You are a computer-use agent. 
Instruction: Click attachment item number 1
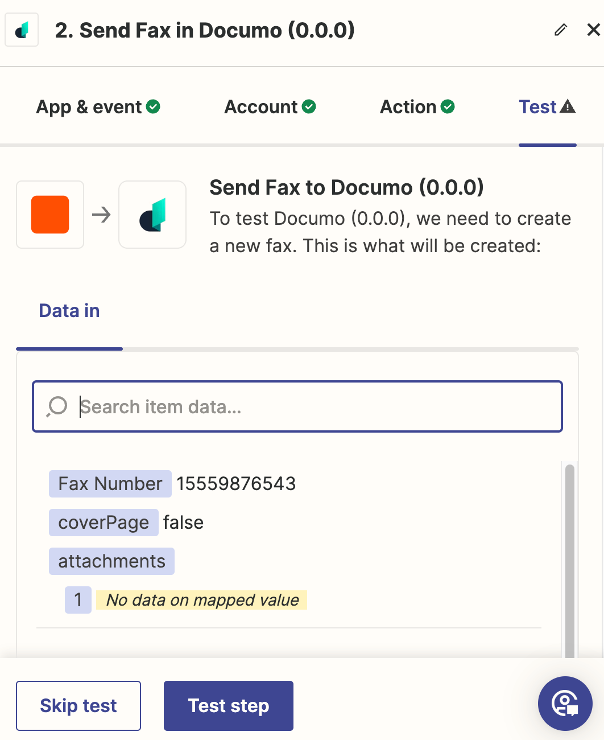pos(78,600)
